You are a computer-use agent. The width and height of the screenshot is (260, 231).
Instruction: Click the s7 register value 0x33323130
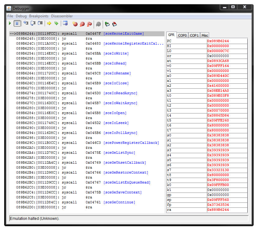(x=227, y=170)
